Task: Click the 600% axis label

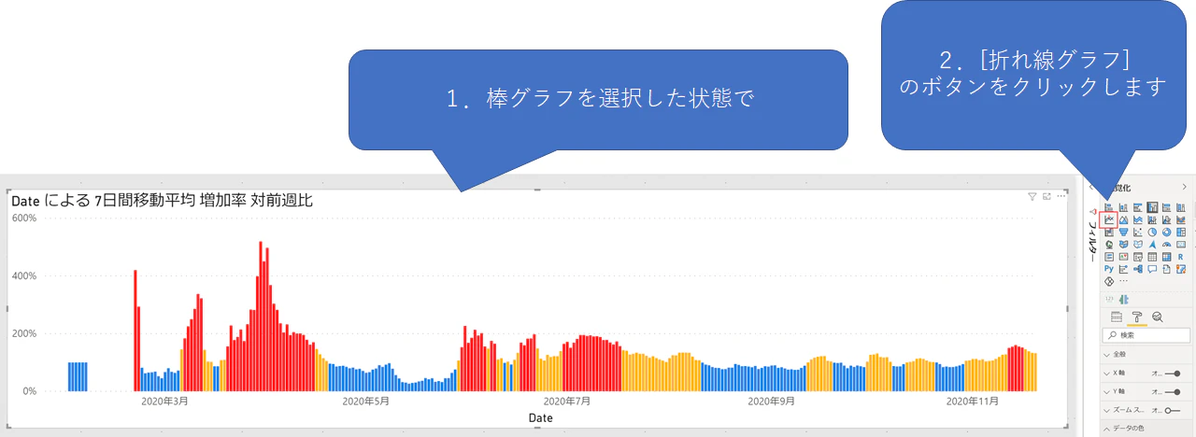Action: pos(23,218)
